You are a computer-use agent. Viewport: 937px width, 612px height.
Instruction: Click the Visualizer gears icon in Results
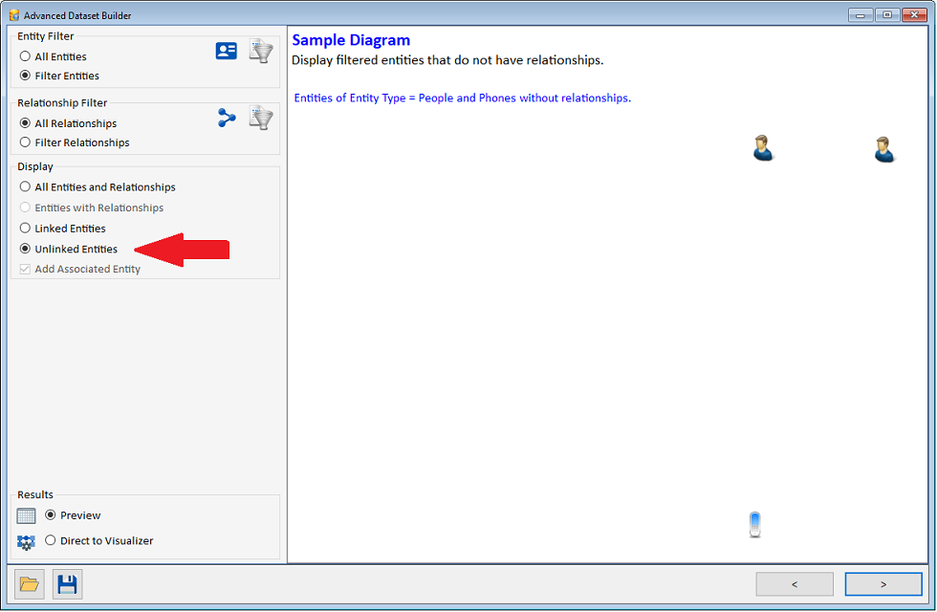pos(25,539)
